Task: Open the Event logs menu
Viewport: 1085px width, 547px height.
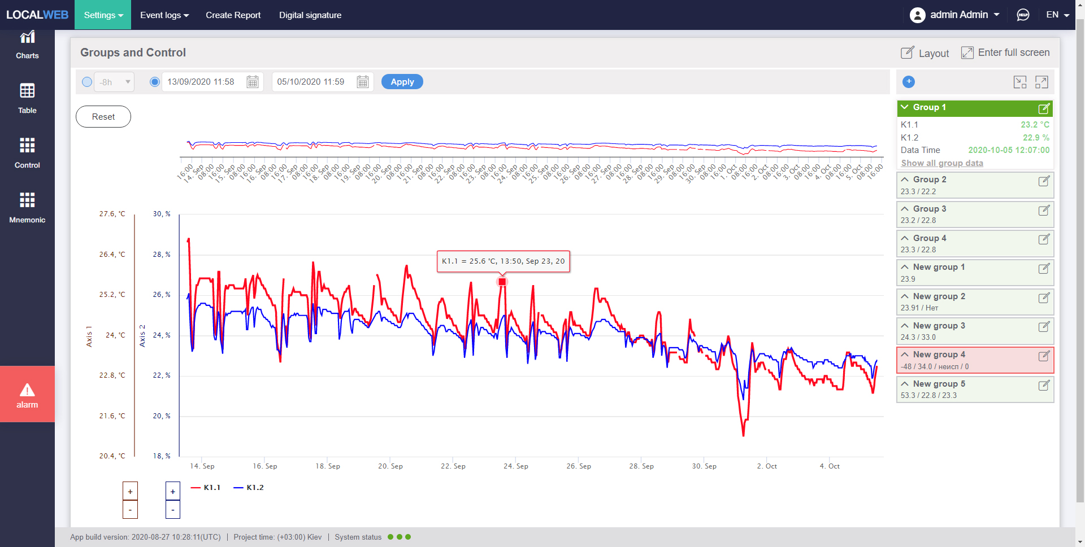Action: [164, 15]
